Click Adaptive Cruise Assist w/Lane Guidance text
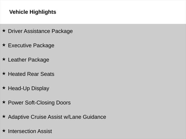Viewport: 186px width, 139px height. [x=57, y=117]
